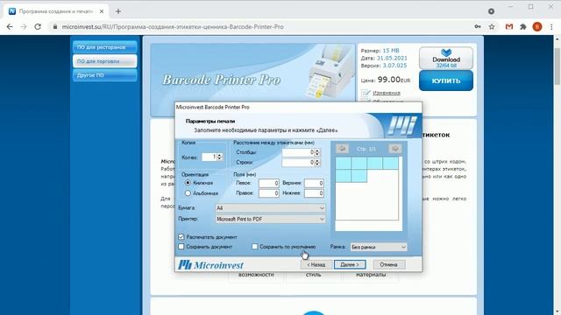
Task: Click the Отмена button
Action: (389, 264)
